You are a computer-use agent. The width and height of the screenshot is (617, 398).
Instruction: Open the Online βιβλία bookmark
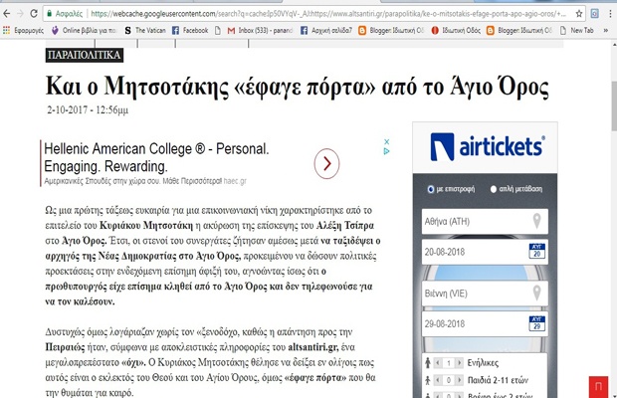84,30
